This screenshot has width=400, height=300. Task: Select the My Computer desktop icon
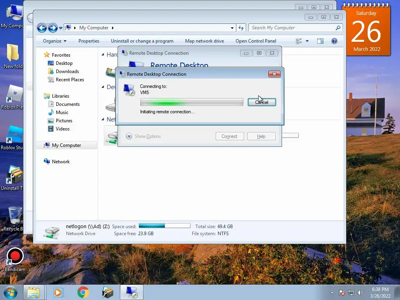coord(12,16)
